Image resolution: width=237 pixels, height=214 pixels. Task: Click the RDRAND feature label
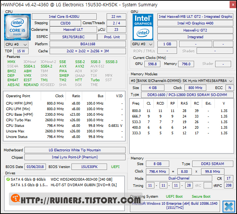tap(31, 85)
